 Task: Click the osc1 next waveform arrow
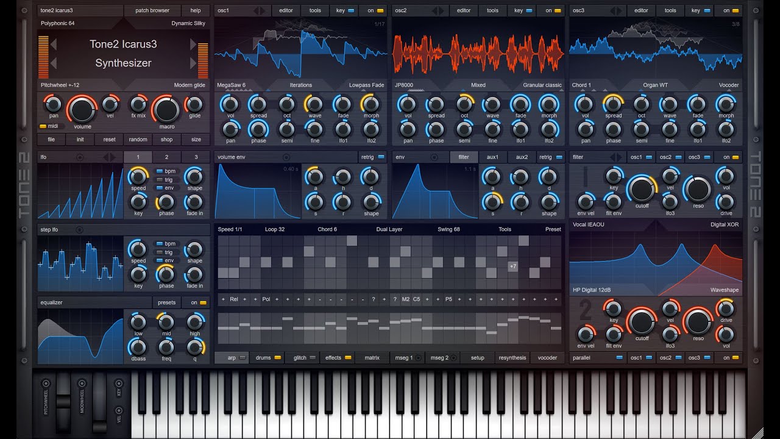click(x=263, y=10)
